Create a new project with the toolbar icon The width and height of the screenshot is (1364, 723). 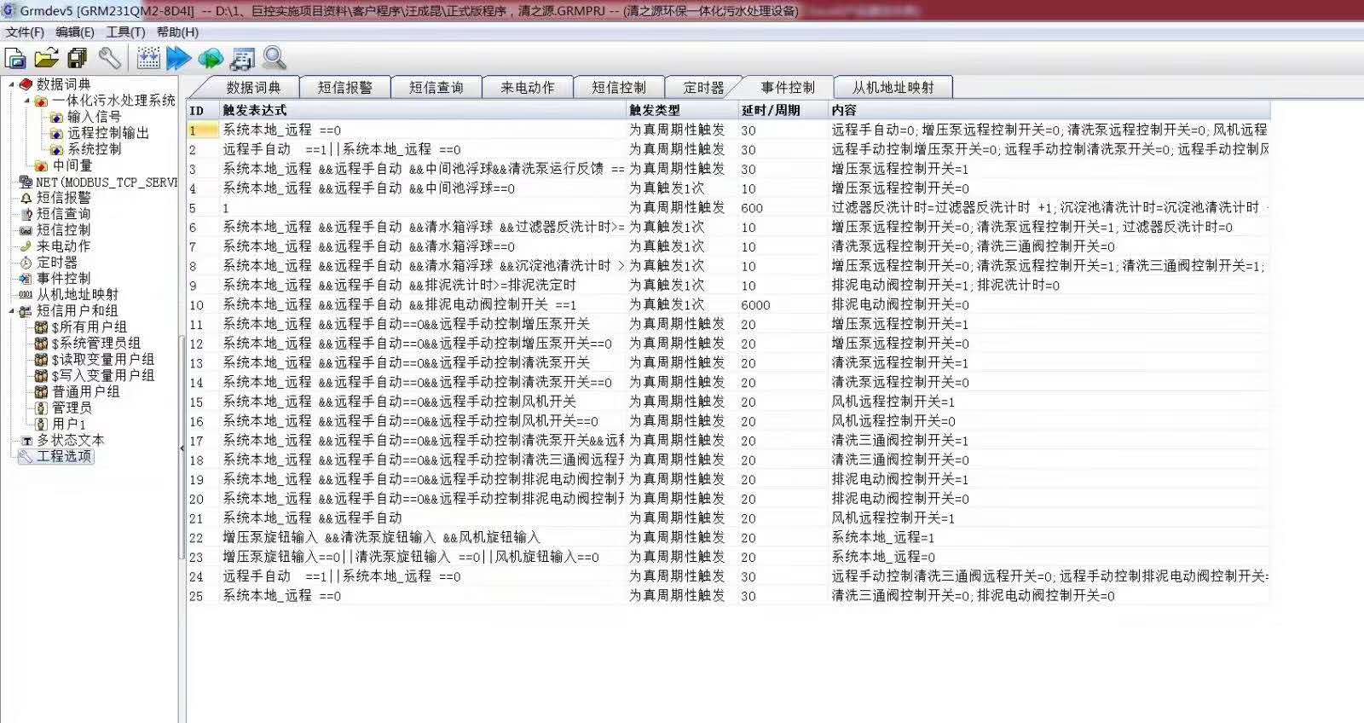pyautogui.click(x=15, y=58)
